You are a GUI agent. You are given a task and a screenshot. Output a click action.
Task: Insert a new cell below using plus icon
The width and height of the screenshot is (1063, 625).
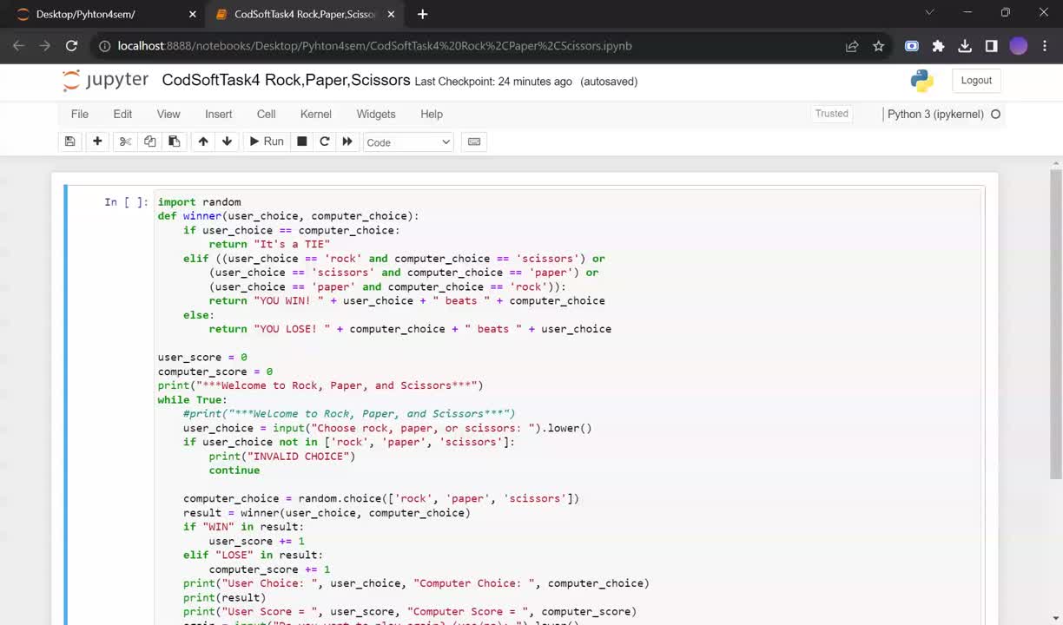[x=97, y=141]
